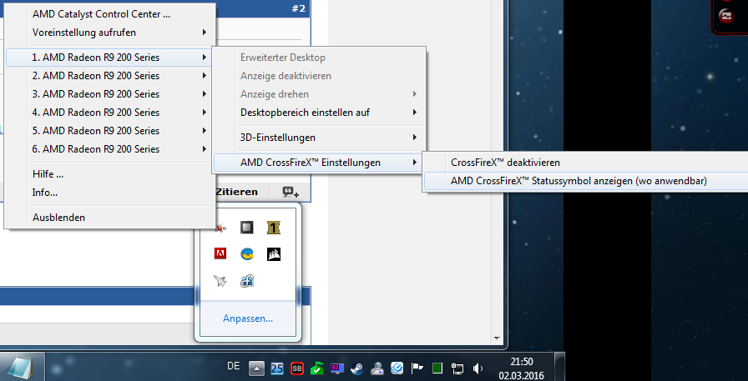
Task: Open Desktopbereich einstellen auf submenu
Action: (x=319, y=113)
